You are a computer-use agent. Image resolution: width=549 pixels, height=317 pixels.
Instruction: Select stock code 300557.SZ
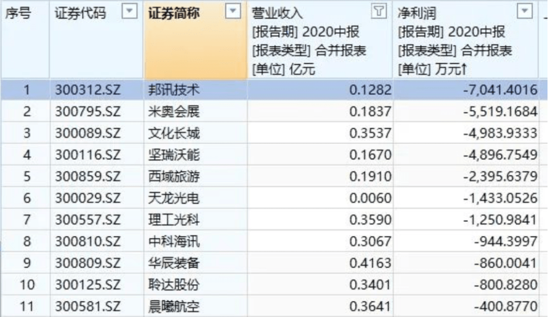click(x=87, y=220)
